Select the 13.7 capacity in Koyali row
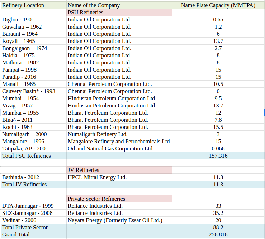The image size is (265, 239). [218, 41]
